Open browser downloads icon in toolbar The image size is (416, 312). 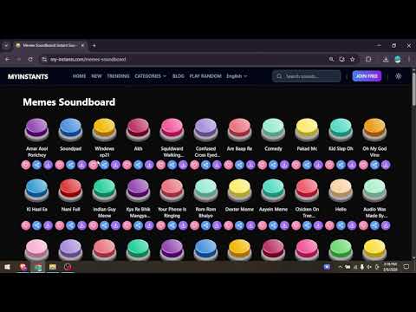[386, 59]
